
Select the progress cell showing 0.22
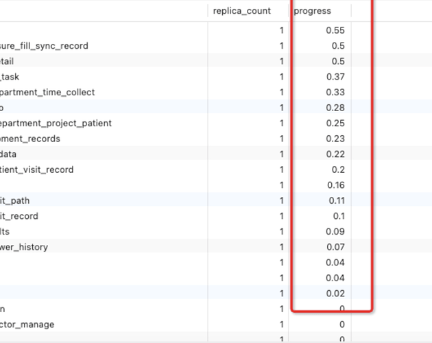[320, 154]
